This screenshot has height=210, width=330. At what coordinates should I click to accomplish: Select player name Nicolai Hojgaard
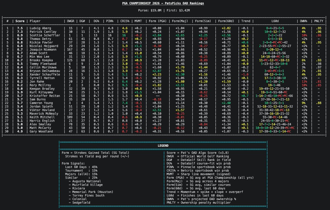click(x=44, y=46)
